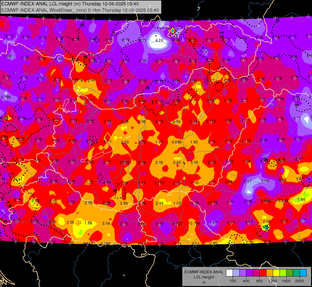This screenshot has height=287, width=312.
Task: Click the cyan diamond spot near the top border
Action: coord(172,31)
